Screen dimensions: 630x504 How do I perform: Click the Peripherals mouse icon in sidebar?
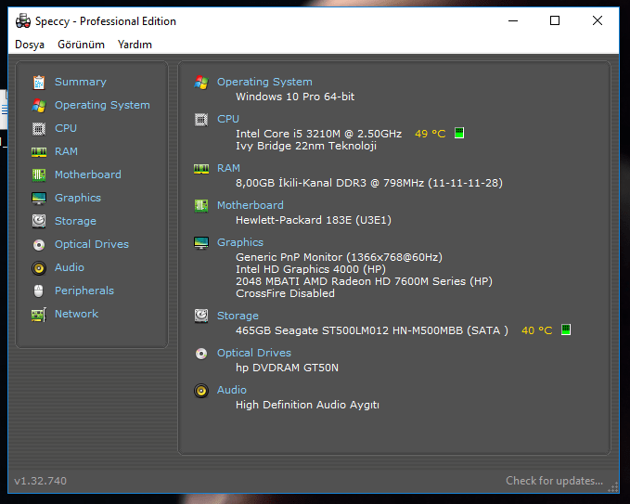click(x=39, y=291)
